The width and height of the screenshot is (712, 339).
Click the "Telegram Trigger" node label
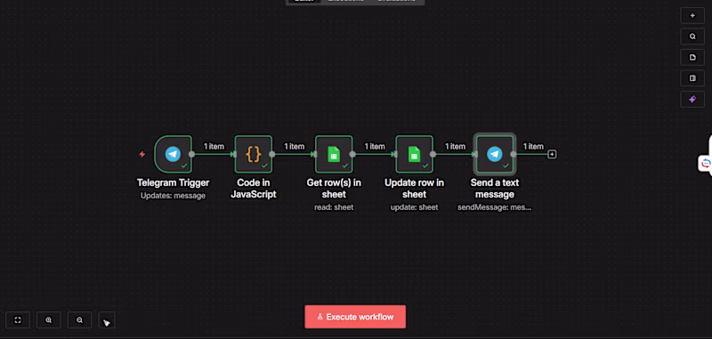pos(173,183)
